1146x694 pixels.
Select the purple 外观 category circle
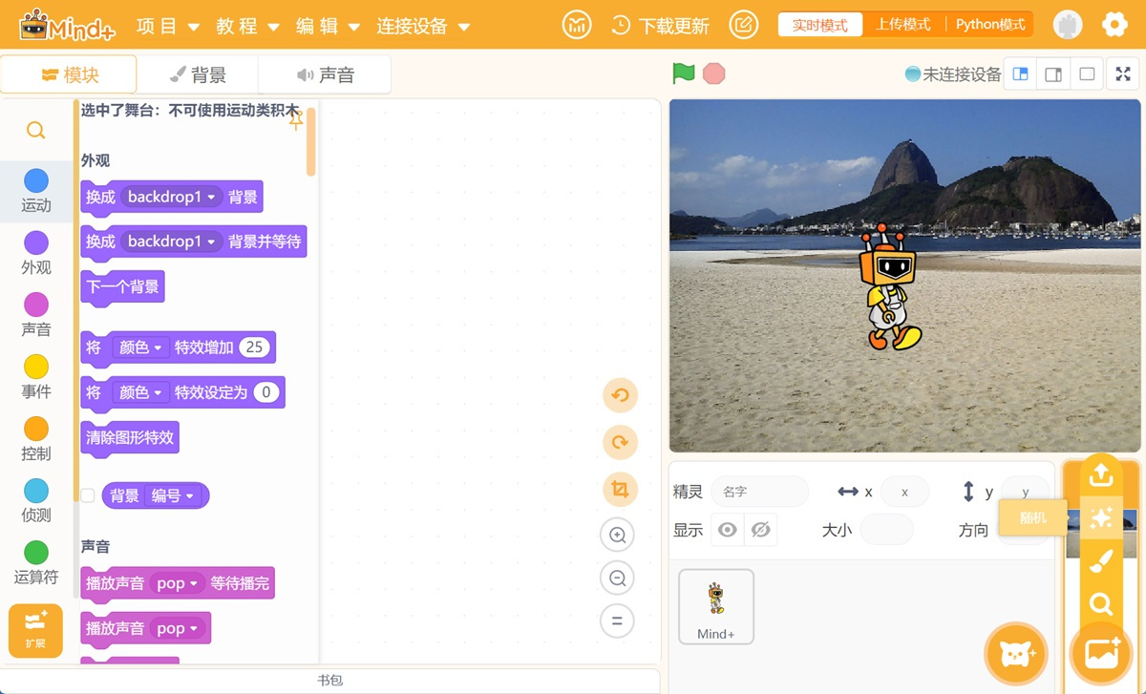[36, 242]
